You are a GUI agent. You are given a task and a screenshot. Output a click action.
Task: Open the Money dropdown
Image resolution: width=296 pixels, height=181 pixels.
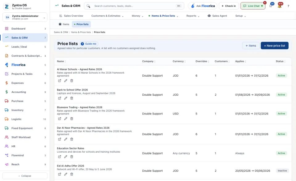138,16
